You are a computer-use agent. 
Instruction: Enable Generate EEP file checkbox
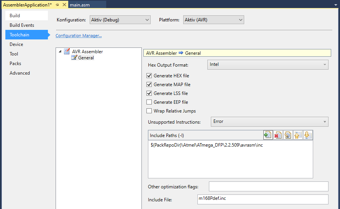point(149,102)
